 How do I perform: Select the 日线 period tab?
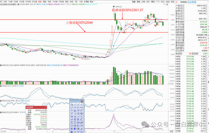tap(40, 2)
